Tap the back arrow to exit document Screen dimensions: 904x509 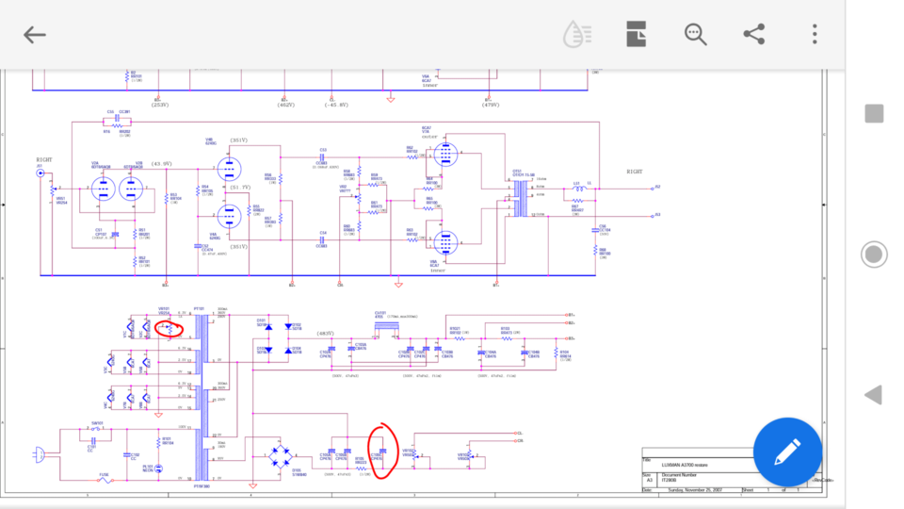[35, 35]
